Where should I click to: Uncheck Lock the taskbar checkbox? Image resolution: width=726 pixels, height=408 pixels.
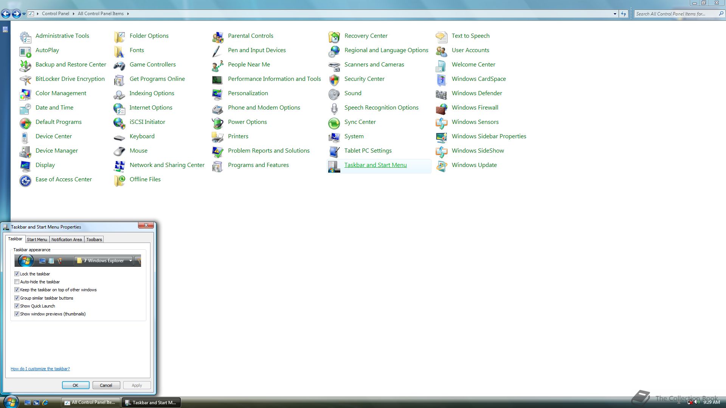tap(17, 274)
